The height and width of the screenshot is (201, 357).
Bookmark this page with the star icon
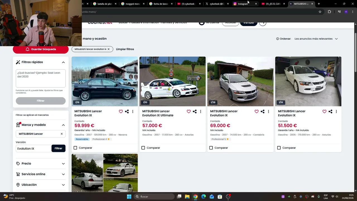click(x=320, y=12)
